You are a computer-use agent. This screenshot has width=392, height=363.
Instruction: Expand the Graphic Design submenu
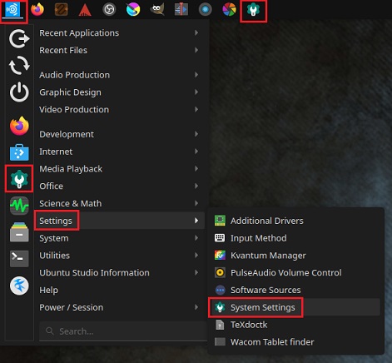point(119,92)
